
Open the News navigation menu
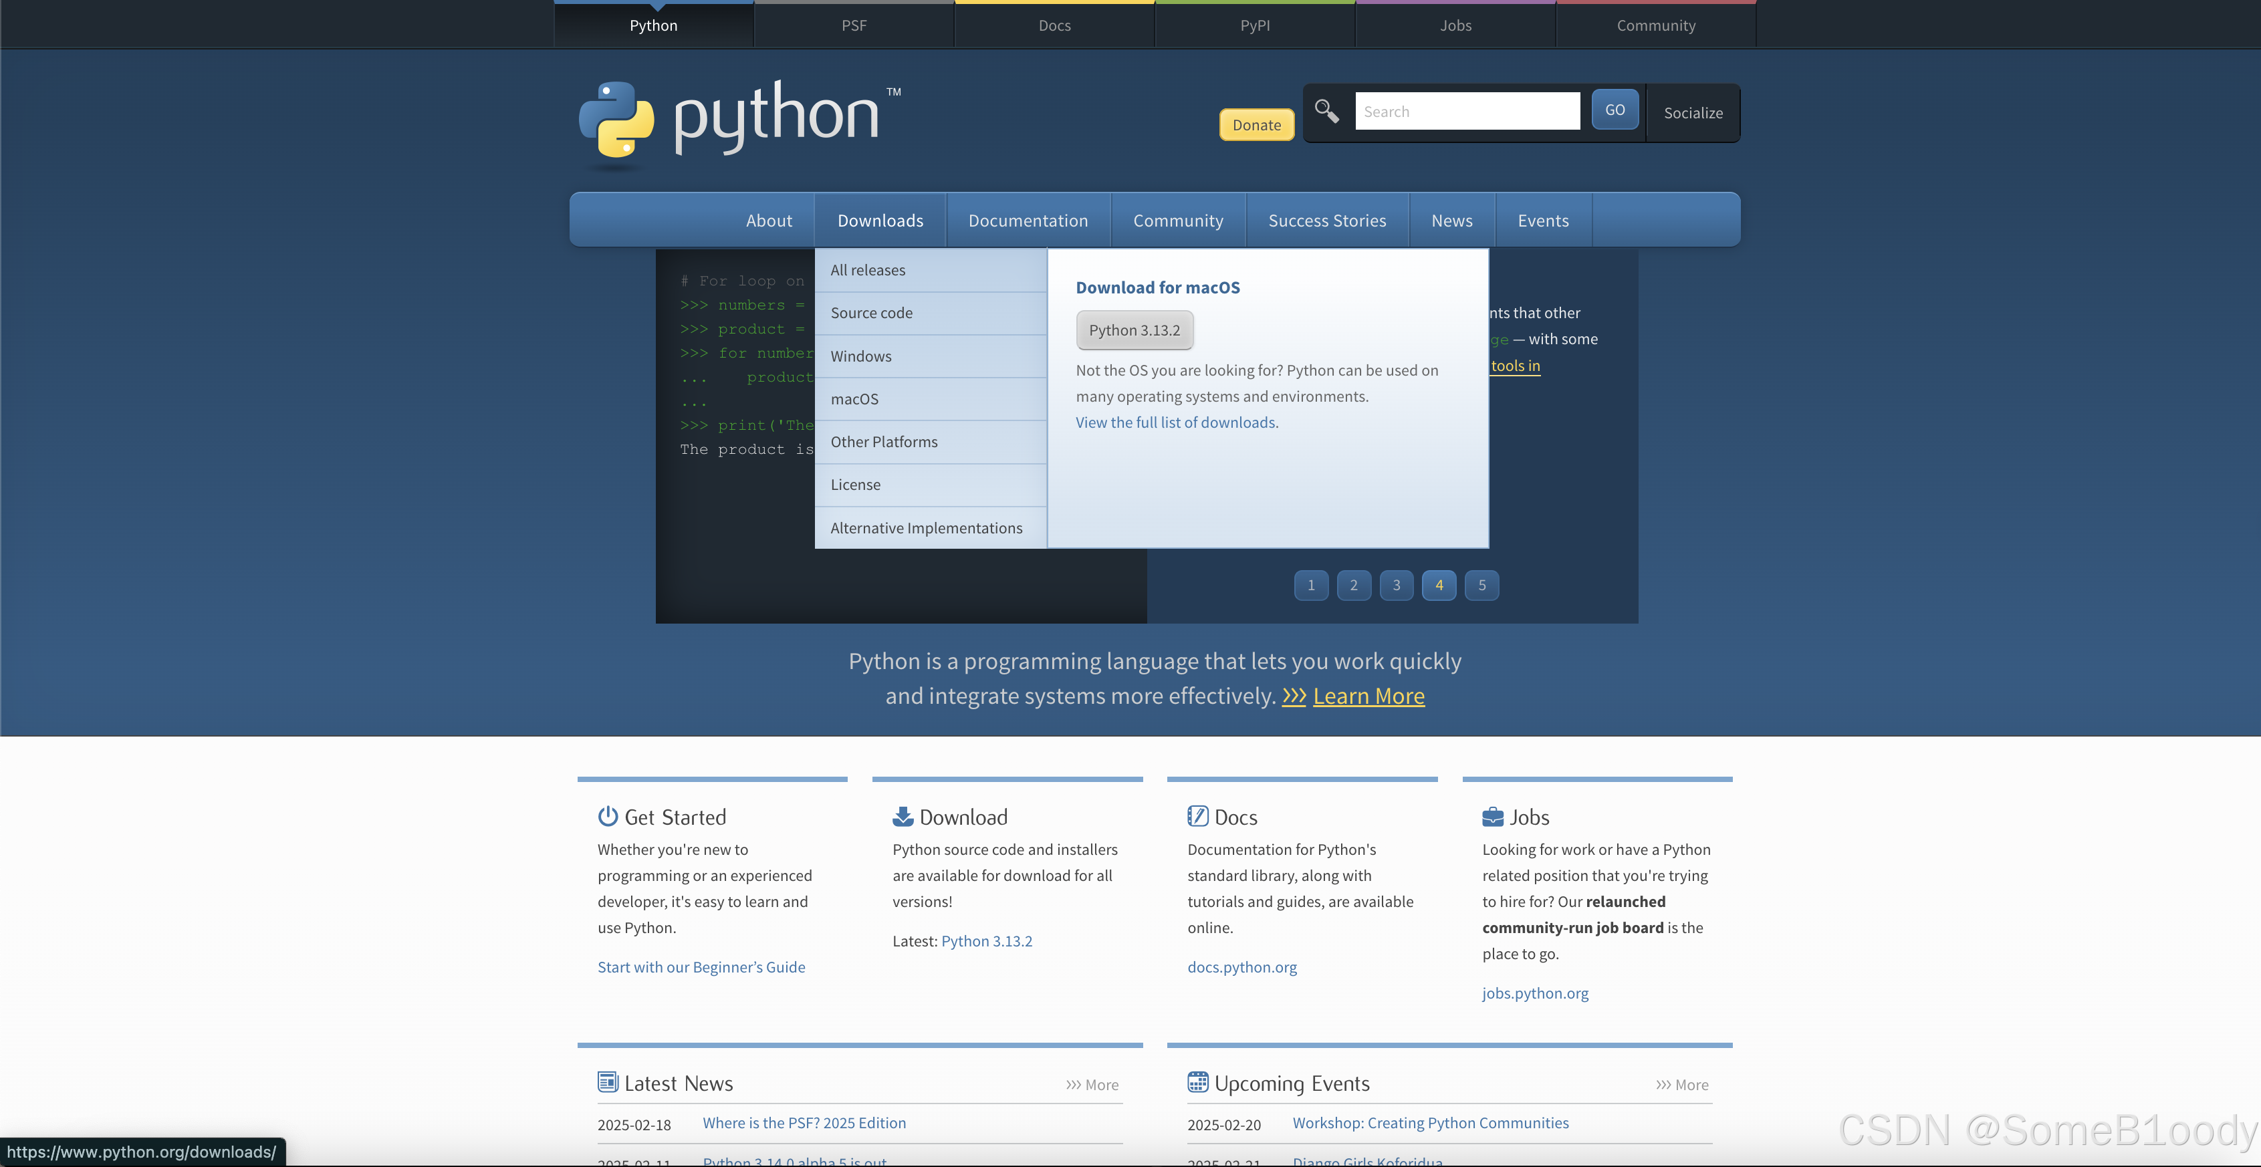tap(1452, 221)
